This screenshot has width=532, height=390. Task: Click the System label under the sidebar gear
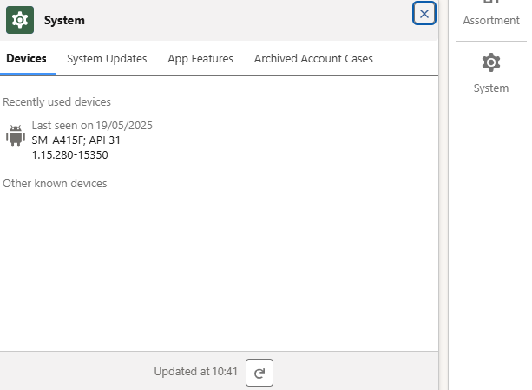pos(490,88)
